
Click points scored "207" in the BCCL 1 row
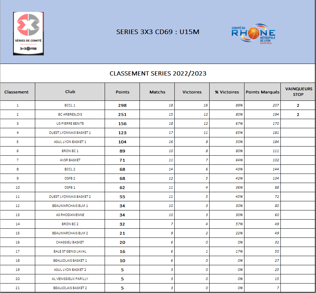tap(276, 105)
